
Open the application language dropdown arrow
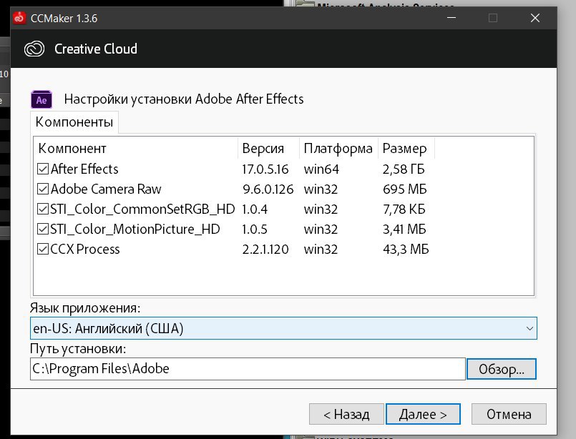click(x=529, y=328)
